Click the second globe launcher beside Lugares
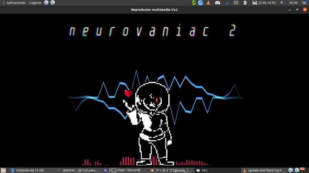309x173 pixels. pos(53,2)
